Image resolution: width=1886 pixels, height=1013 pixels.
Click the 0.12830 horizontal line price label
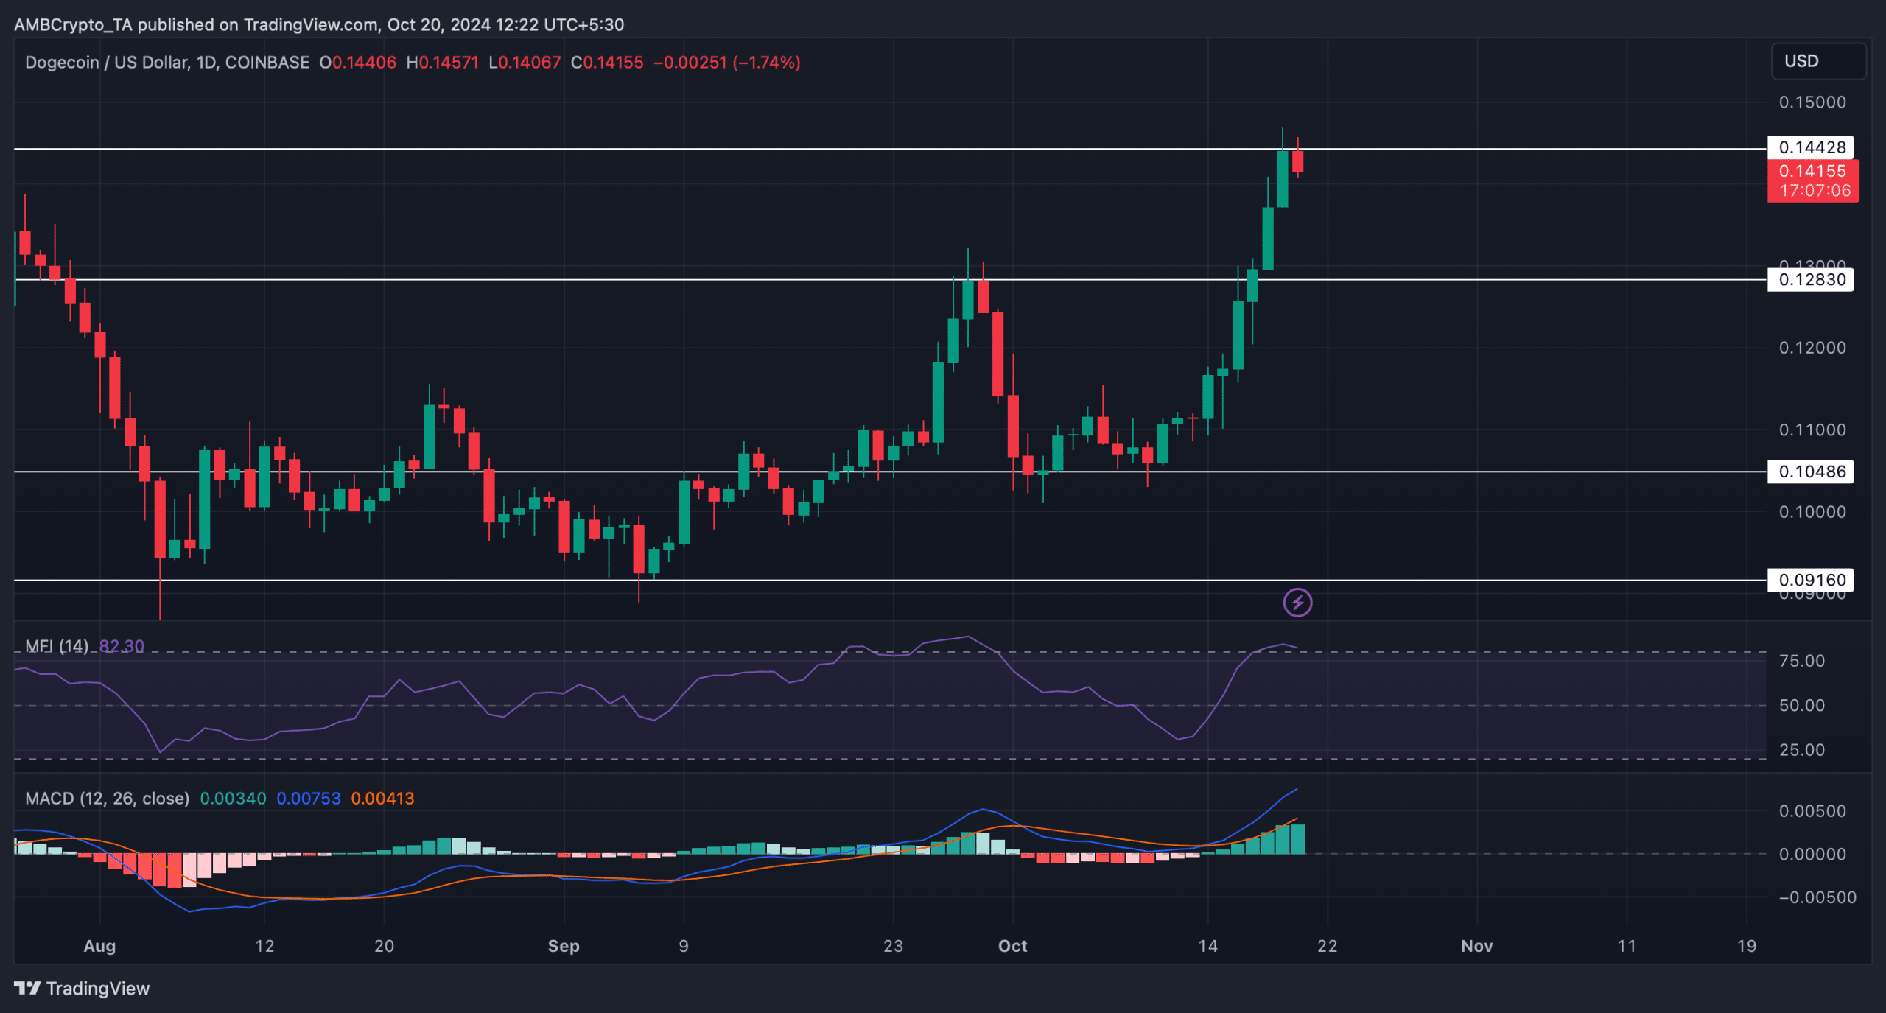pos(1811,279)
